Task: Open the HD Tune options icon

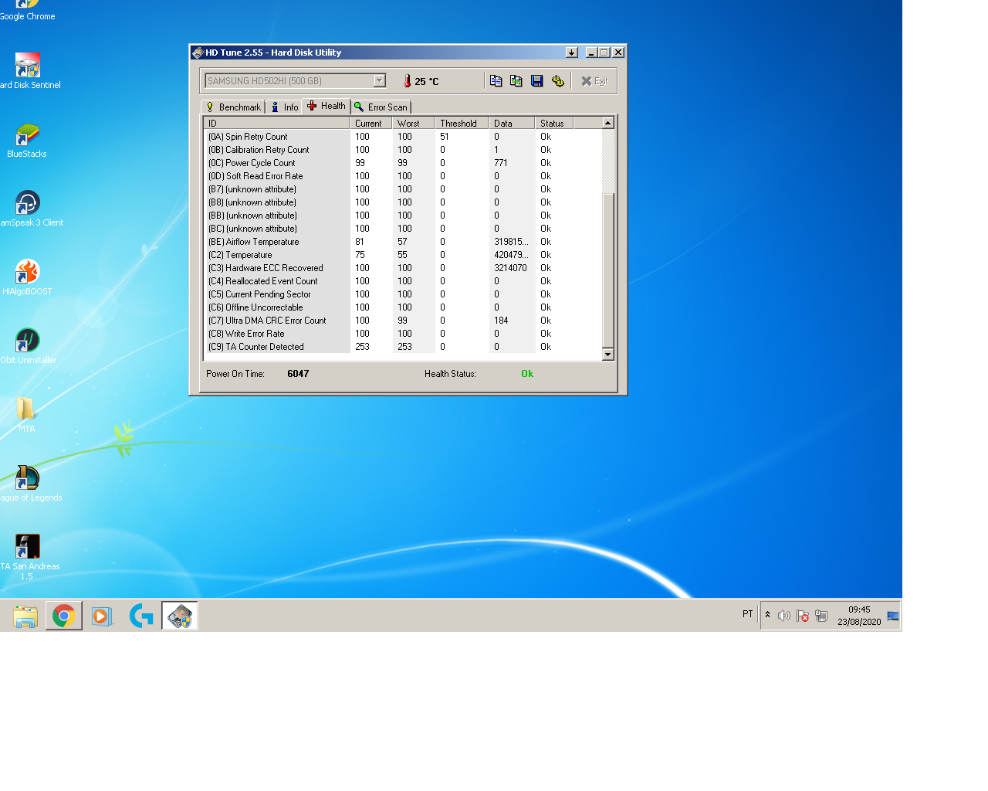Action: coord(558,81)
